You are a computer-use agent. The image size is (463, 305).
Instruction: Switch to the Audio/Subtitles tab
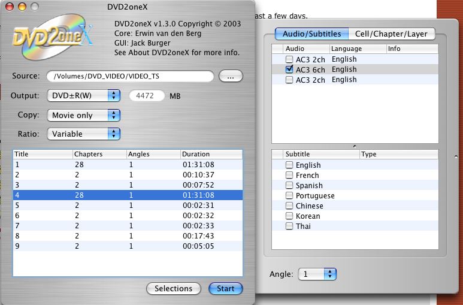coord(312,34)
